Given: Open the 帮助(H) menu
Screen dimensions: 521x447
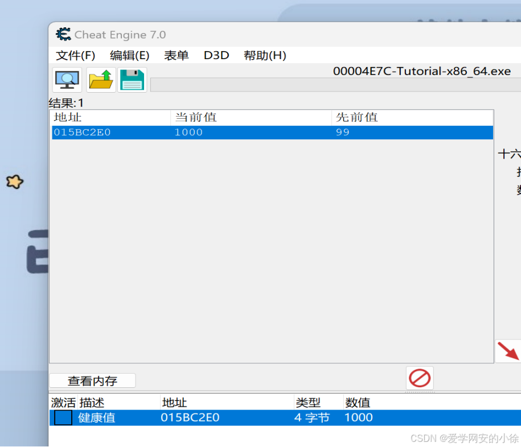Looking at the screenshot, I should tap(265, 55).
